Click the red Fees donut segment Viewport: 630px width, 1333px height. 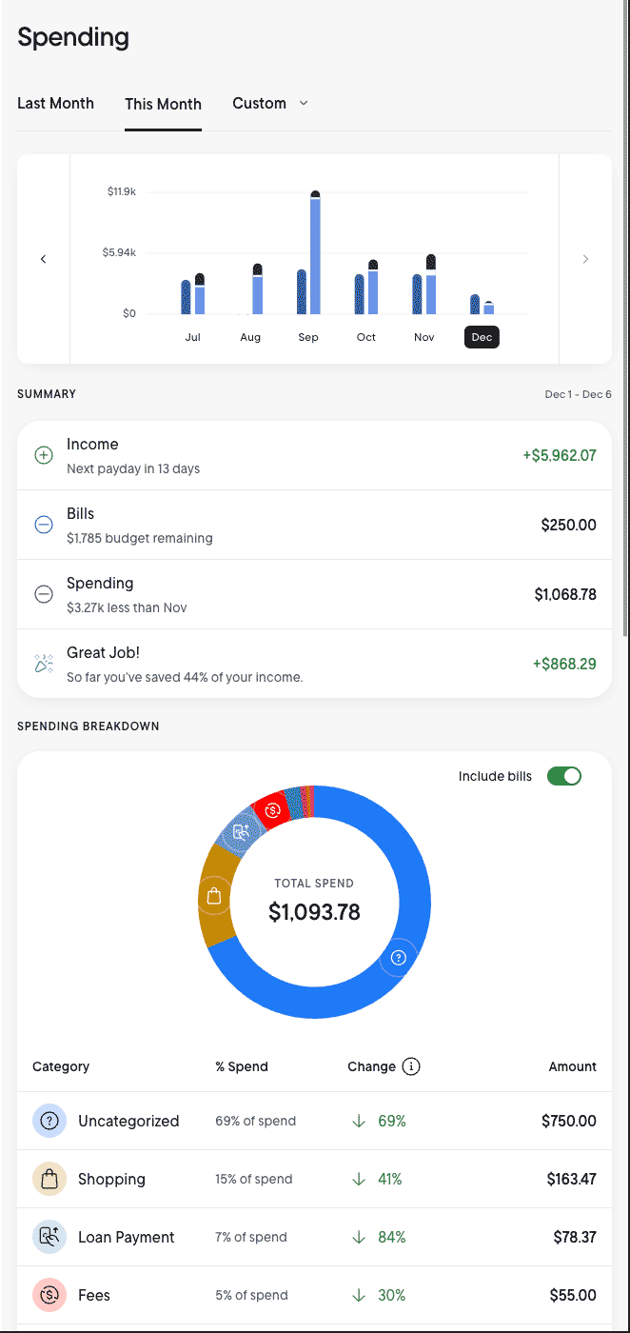tap(274, 810)
